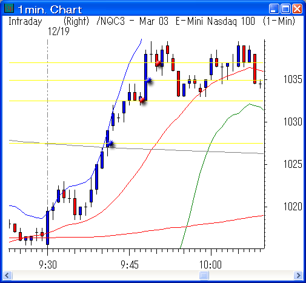Click the 10:00 time axis label
The height and width of the screenshot is (283, 306).
[210, 265]
